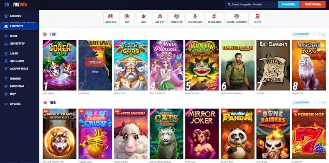Image resolution: width=329 pixels, height=163 pixels.
Task: Click the search field for Spiele, Kategorien, Anbieter
Action: pyautogui.click(x=250, y=5)
